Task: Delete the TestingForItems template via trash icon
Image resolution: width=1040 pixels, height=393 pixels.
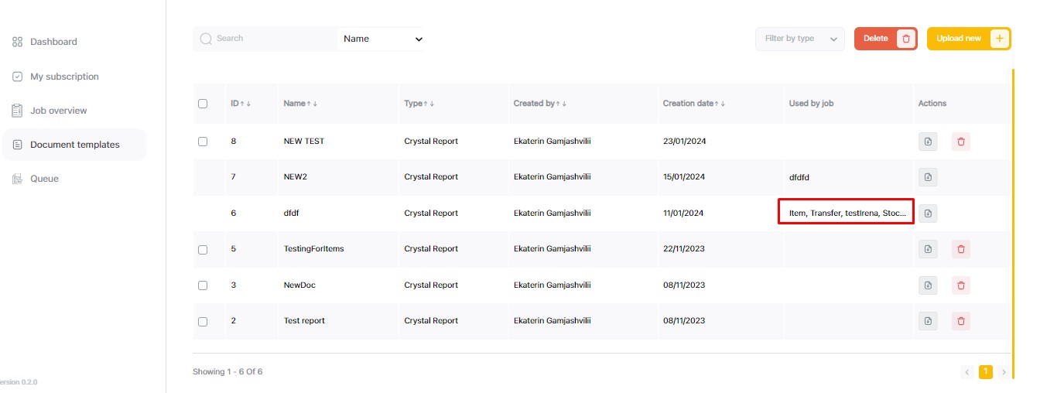Action: tap(961, 249)
